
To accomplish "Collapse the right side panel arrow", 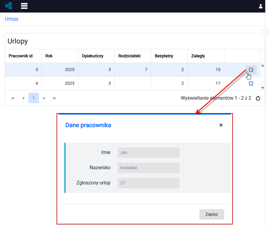I will (x=266, y=32).
